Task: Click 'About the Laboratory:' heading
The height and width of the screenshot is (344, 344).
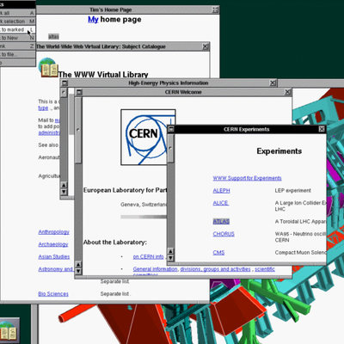Action: 115,243
